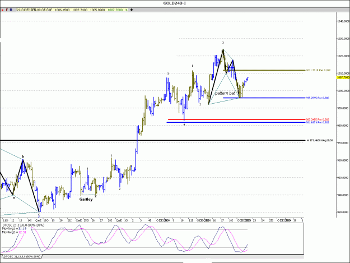Viewport: 350px width, 263px height.
Task: Click the date field starting with 22-
Action: pos(34,10)
